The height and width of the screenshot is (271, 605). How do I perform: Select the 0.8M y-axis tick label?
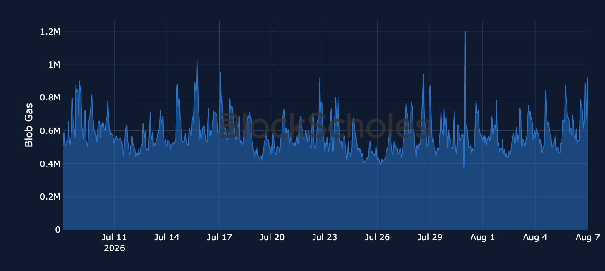50,98
